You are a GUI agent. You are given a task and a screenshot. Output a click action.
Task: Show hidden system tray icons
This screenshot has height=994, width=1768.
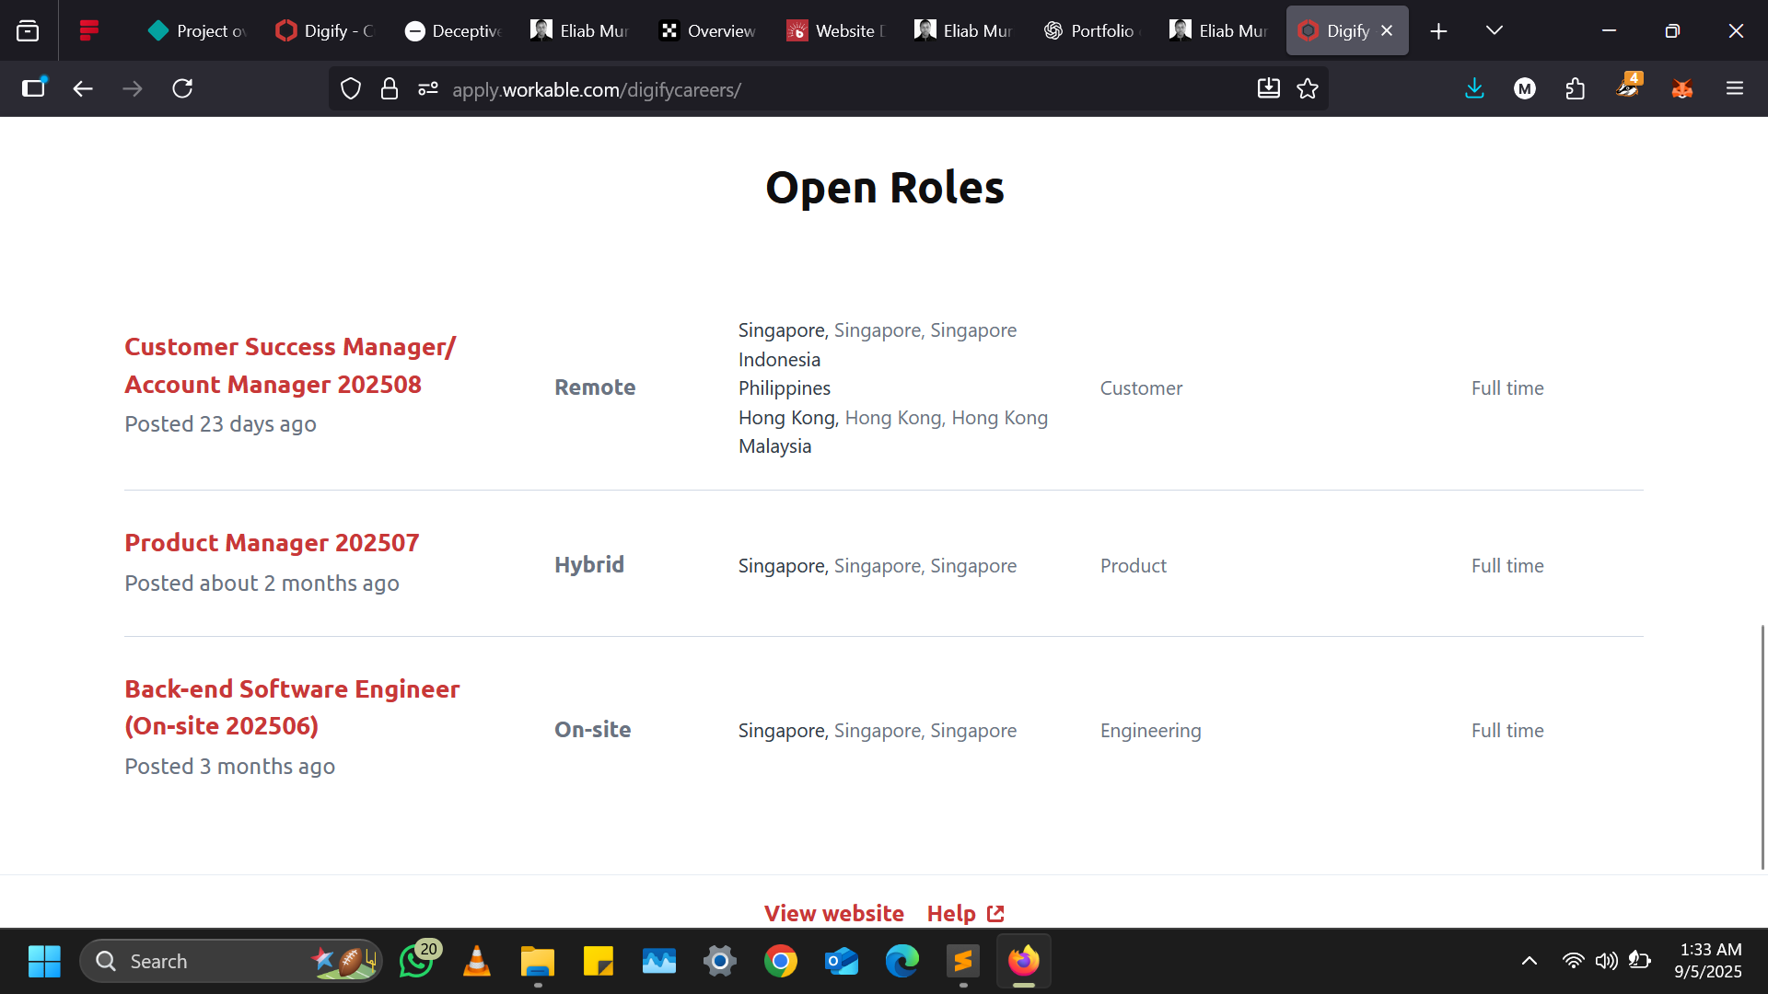click(x=1530, y=961)
